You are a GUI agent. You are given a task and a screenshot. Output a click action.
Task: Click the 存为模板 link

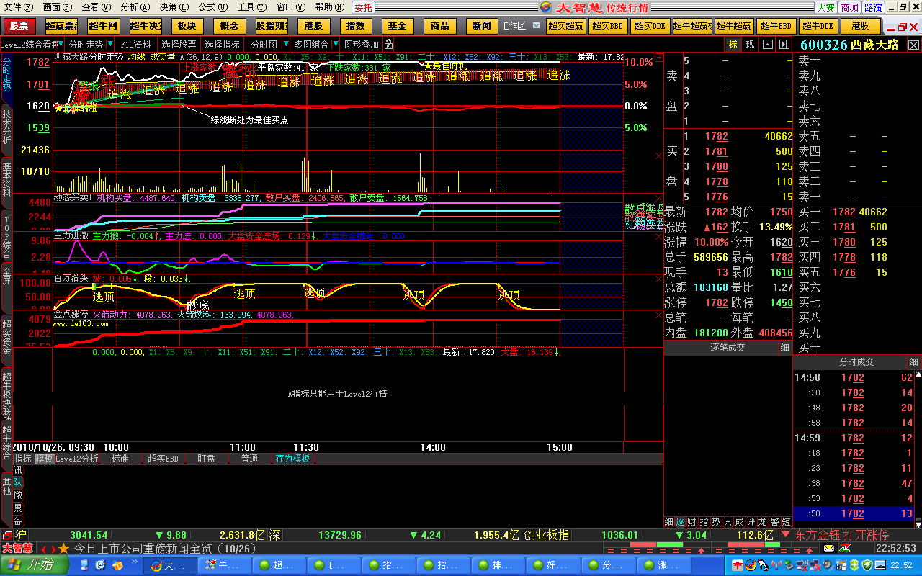tap(292, 459)
